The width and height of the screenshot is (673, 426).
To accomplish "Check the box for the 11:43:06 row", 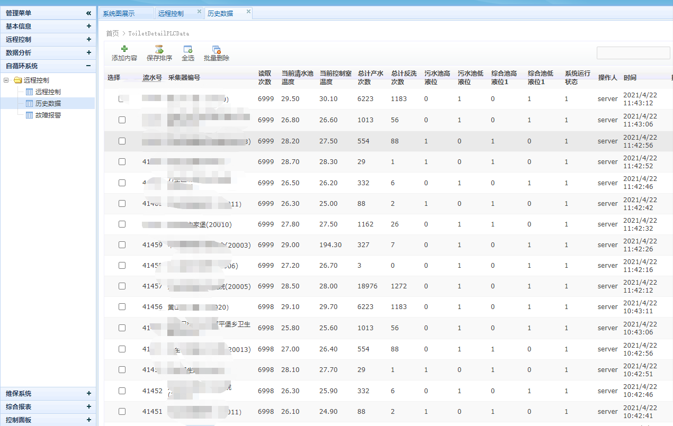I will pos(122,120).
